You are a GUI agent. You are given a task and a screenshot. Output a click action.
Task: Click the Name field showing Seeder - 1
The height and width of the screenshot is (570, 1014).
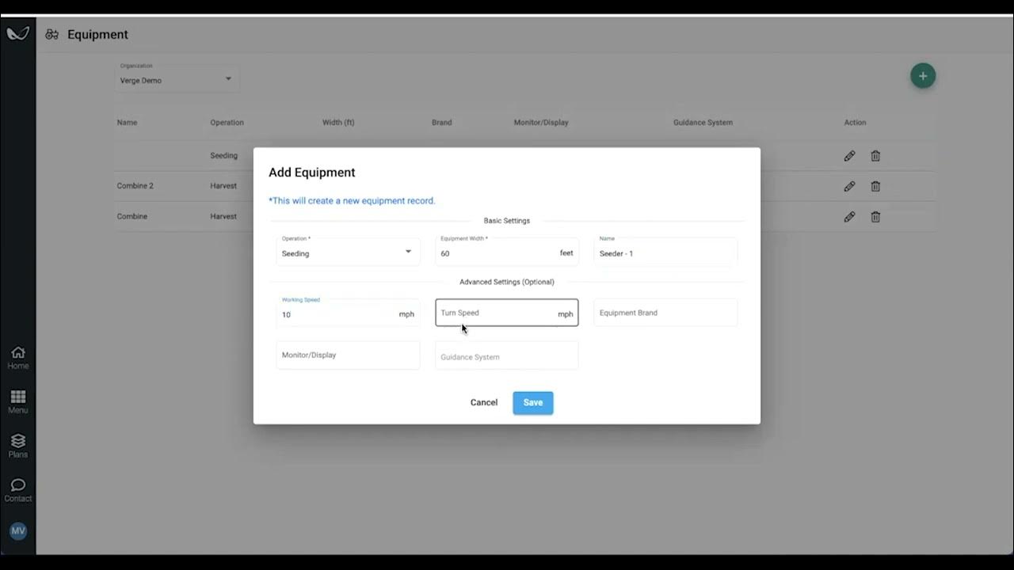(665, 251)
